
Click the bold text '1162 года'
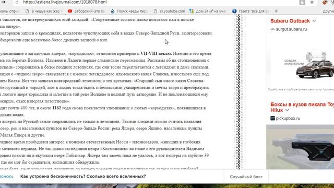[62, 108]
